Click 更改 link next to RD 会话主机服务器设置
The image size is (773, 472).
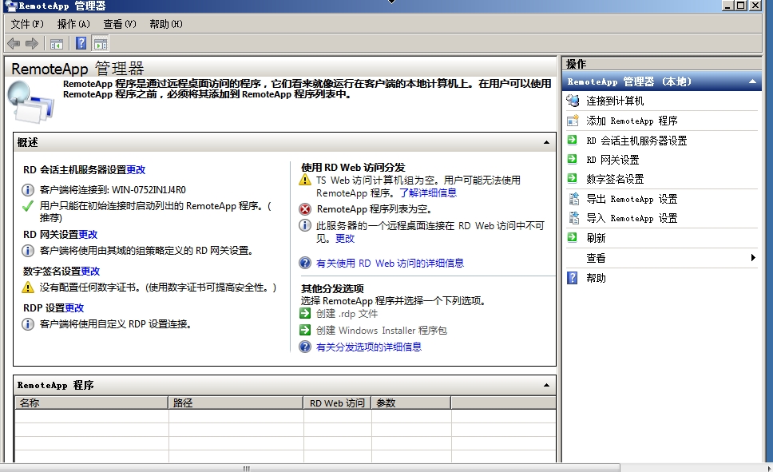coord(136,169)
